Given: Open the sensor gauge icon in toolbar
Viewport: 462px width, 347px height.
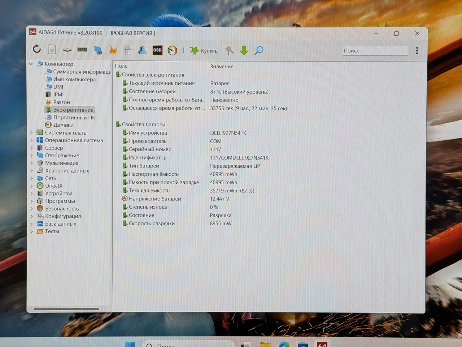Looking at the screenshot, I should 173,50.
